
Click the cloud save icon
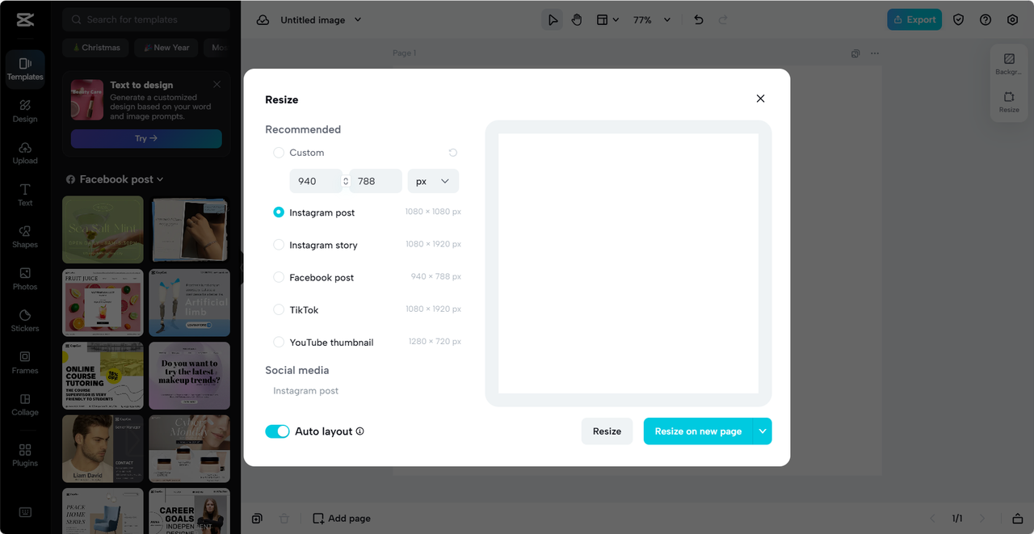tap(263, 20)
